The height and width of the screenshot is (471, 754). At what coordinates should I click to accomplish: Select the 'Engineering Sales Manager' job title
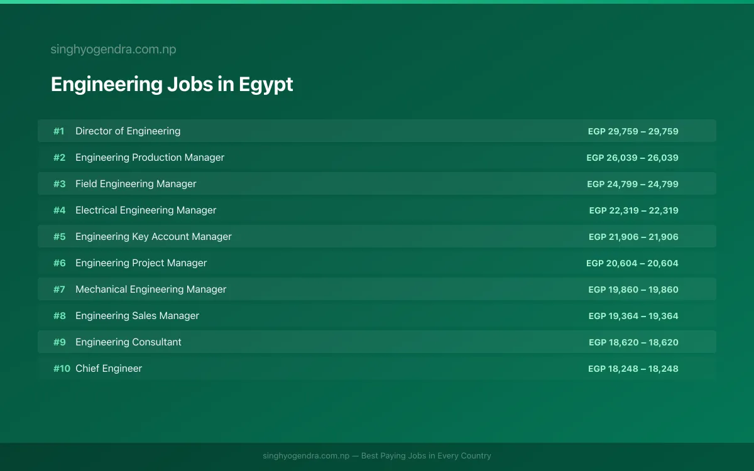[x=137, y=316]
